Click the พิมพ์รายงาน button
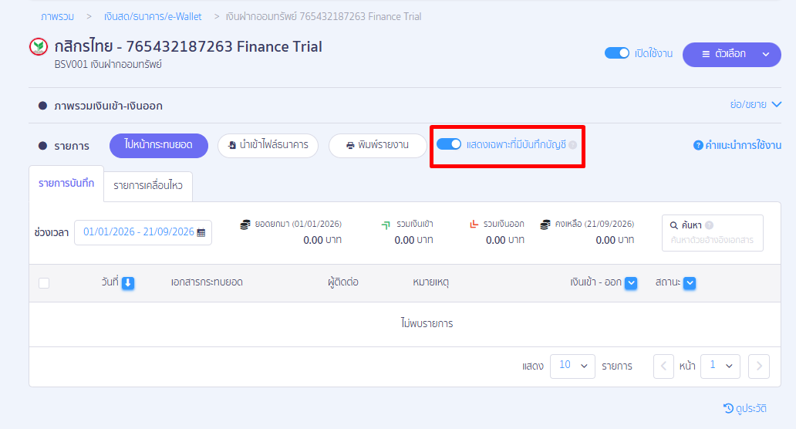This screenshot has height=429, width=796. tap(378, 146)
